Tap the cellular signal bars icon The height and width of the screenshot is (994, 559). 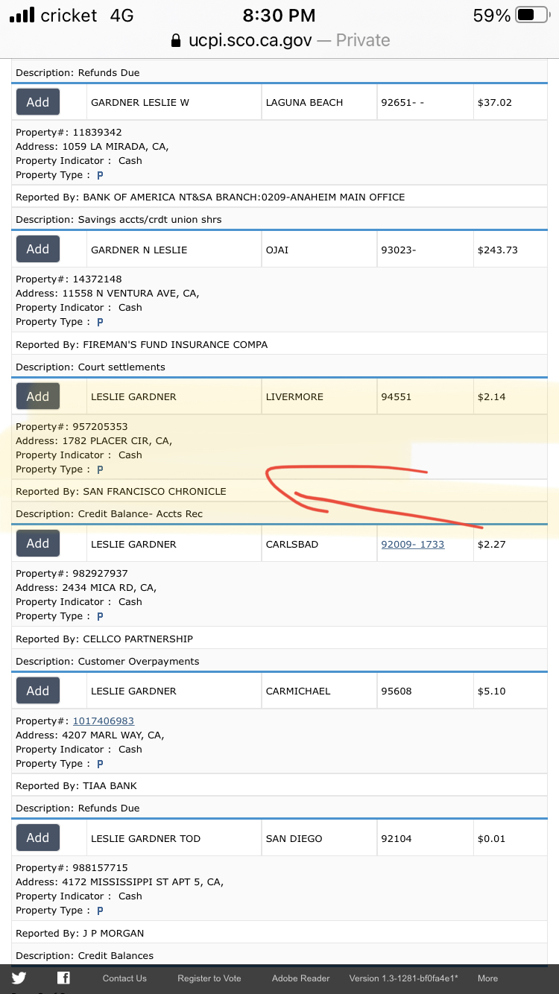(x=22, y=15)
